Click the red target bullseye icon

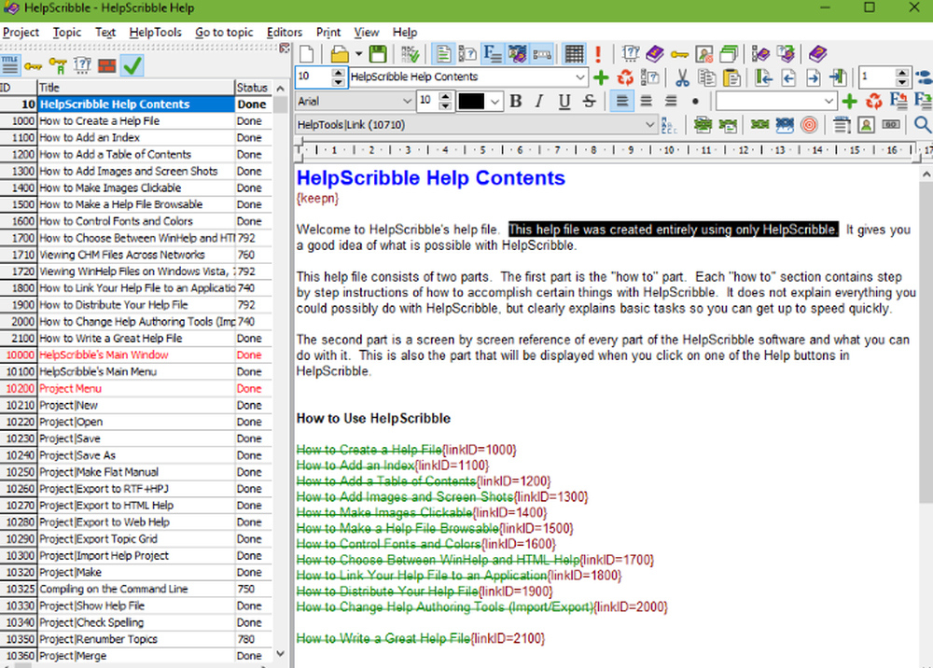[x=809, y=125]
